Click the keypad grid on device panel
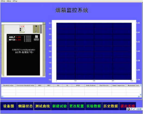The height and width of the screenshot is (114, 143). tap(28, 39)
